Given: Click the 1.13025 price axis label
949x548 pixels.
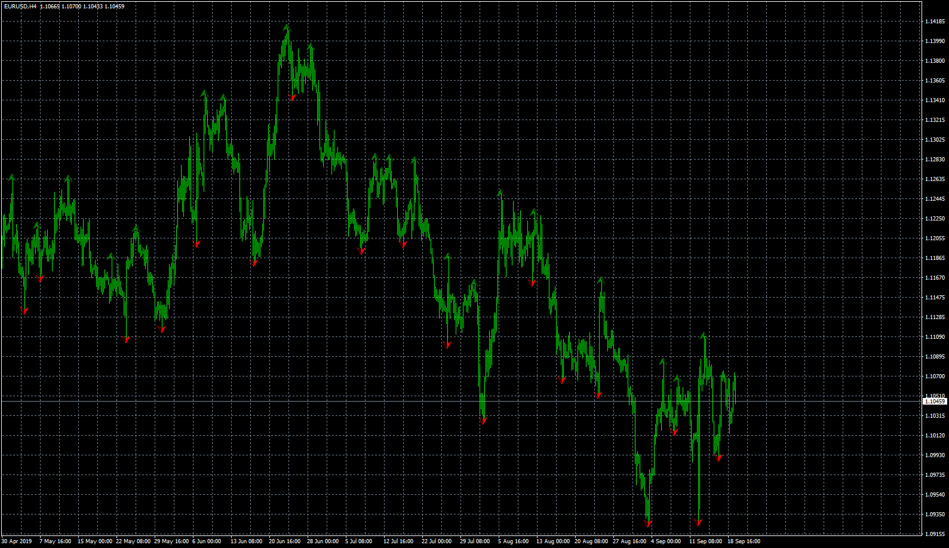Looking at the screenshot, I should (935, 140).
